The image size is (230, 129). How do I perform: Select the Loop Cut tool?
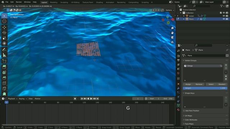(x=4, y=83)
